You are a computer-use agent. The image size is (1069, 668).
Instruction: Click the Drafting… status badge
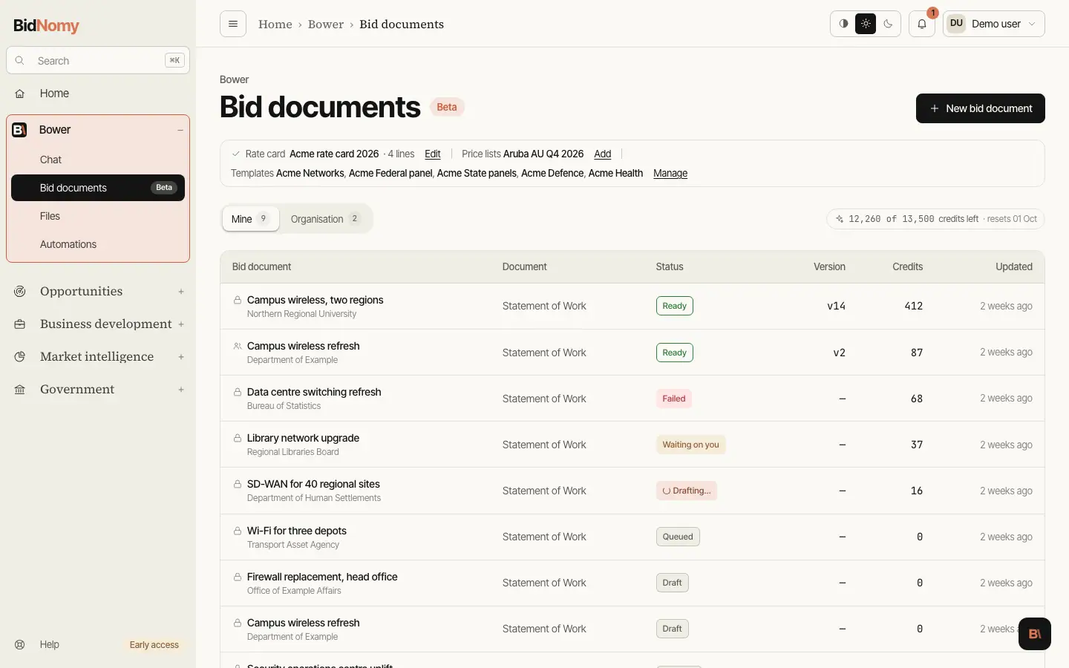click(x=686, y=491)
